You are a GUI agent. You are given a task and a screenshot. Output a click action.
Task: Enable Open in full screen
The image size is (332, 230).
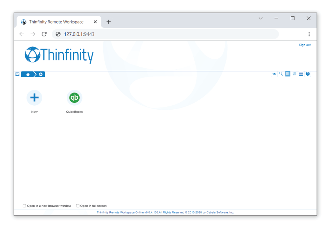[x=78, y=206]
